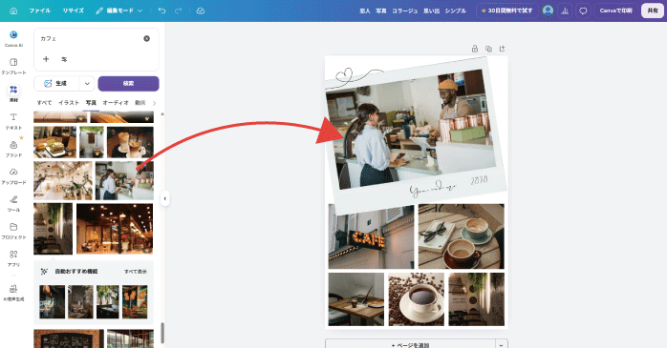Click すべて表示 link in recommendations
This screenshot has height=348, width=667.
(136, 271)
